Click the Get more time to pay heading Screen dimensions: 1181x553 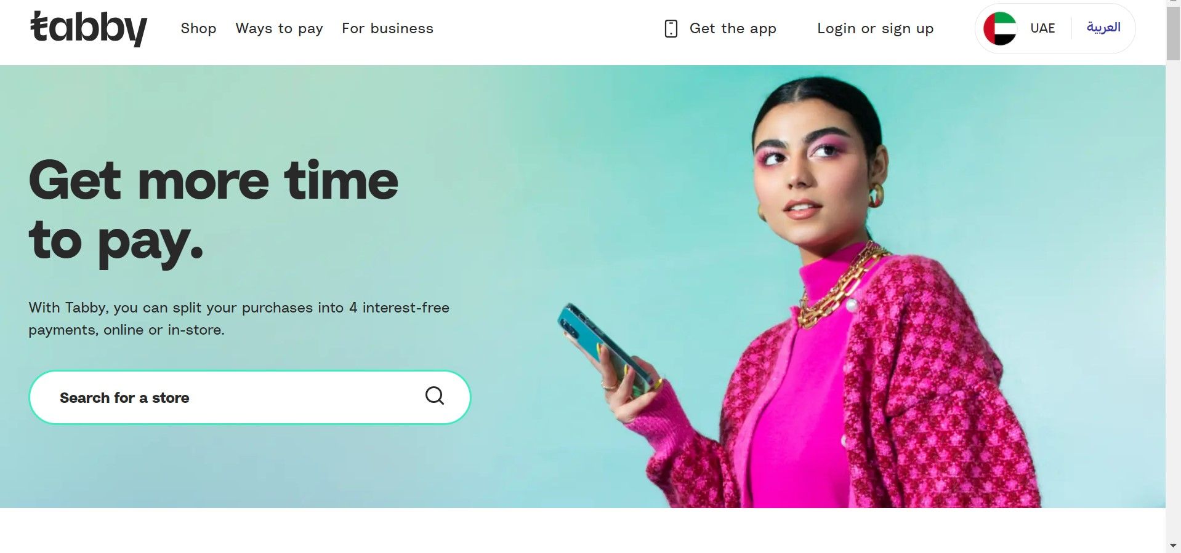(x=213, y=211)
